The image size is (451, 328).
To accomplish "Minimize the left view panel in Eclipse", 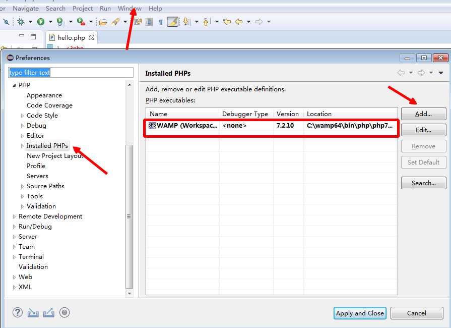I will [22, 36].
